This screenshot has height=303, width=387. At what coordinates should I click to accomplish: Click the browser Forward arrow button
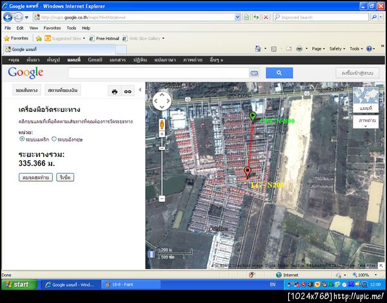(x=18, y=17)
